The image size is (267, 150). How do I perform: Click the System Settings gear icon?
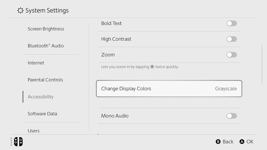[x=20, y=10]
